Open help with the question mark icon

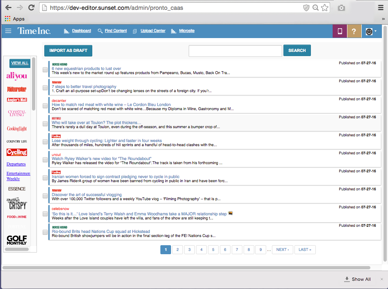(354, 31)
